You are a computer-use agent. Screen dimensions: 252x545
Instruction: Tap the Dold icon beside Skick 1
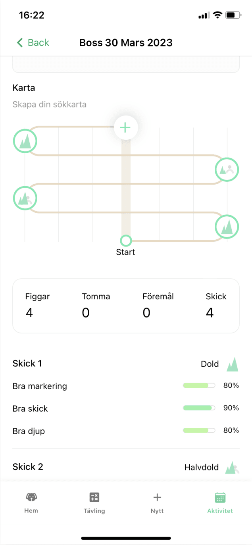[233, 364]
